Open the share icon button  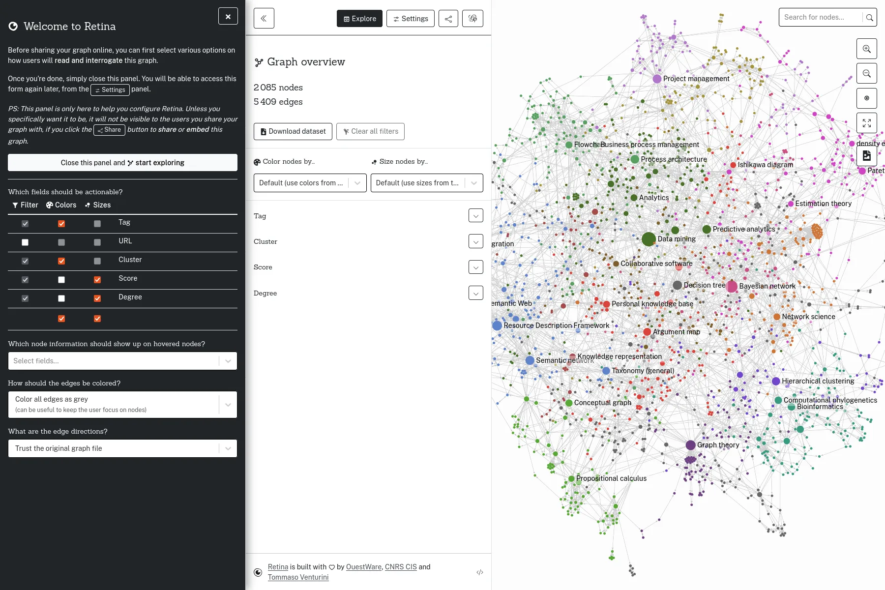click(x=448, y=19)
